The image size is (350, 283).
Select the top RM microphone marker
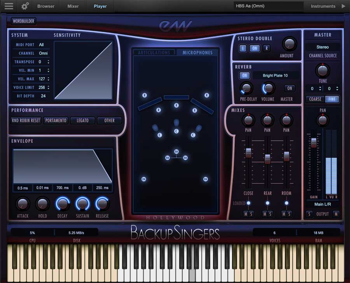pyautogui.click(x=176, y=152)
